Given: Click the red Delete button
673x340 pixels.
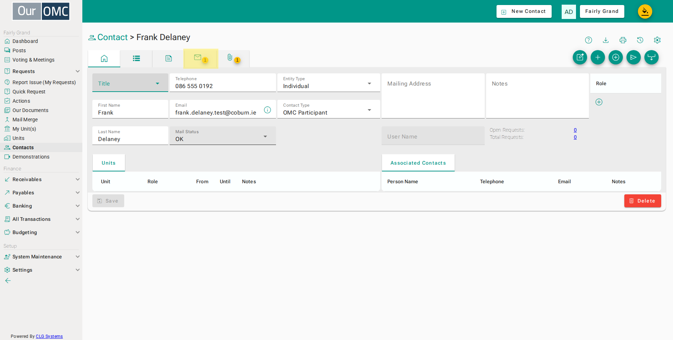Looking at the screenshot, I should [643, 201].
